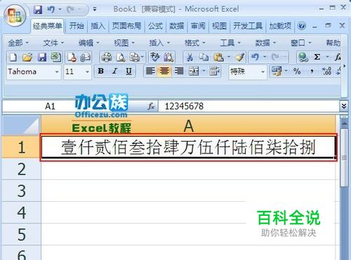Open the 全部 menu button

(18, 43)
